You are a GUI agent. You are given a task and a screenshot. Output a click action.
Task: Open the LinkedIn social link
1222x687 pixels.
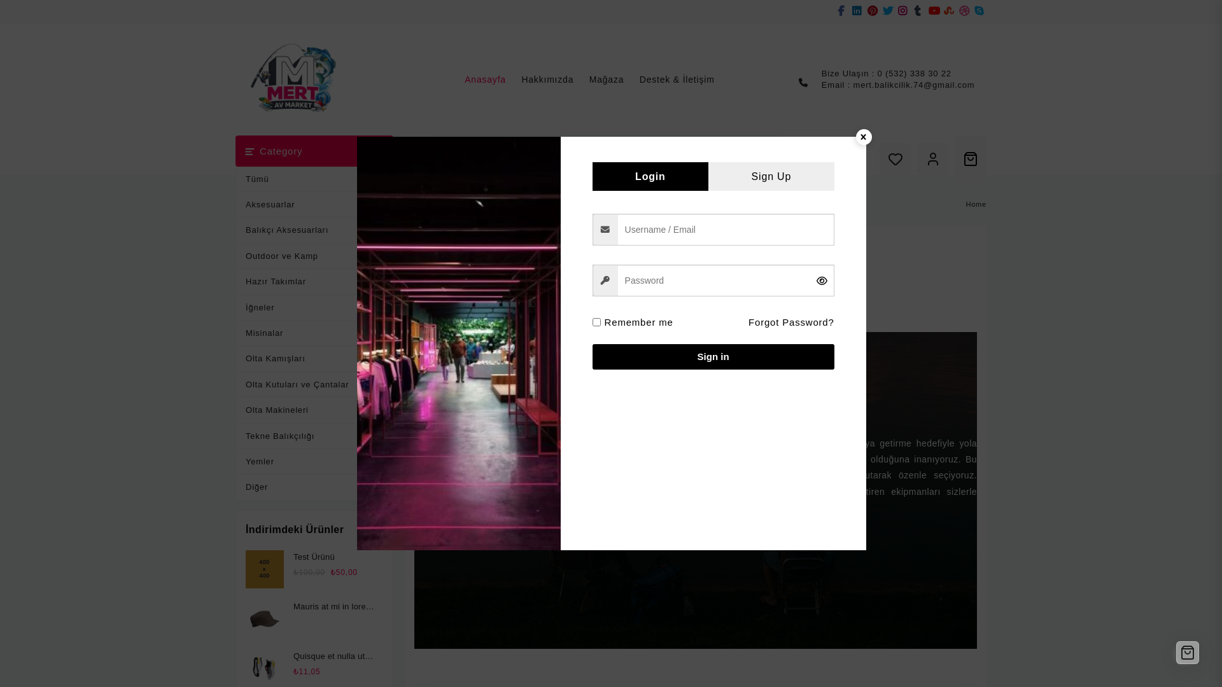(857, 11)
